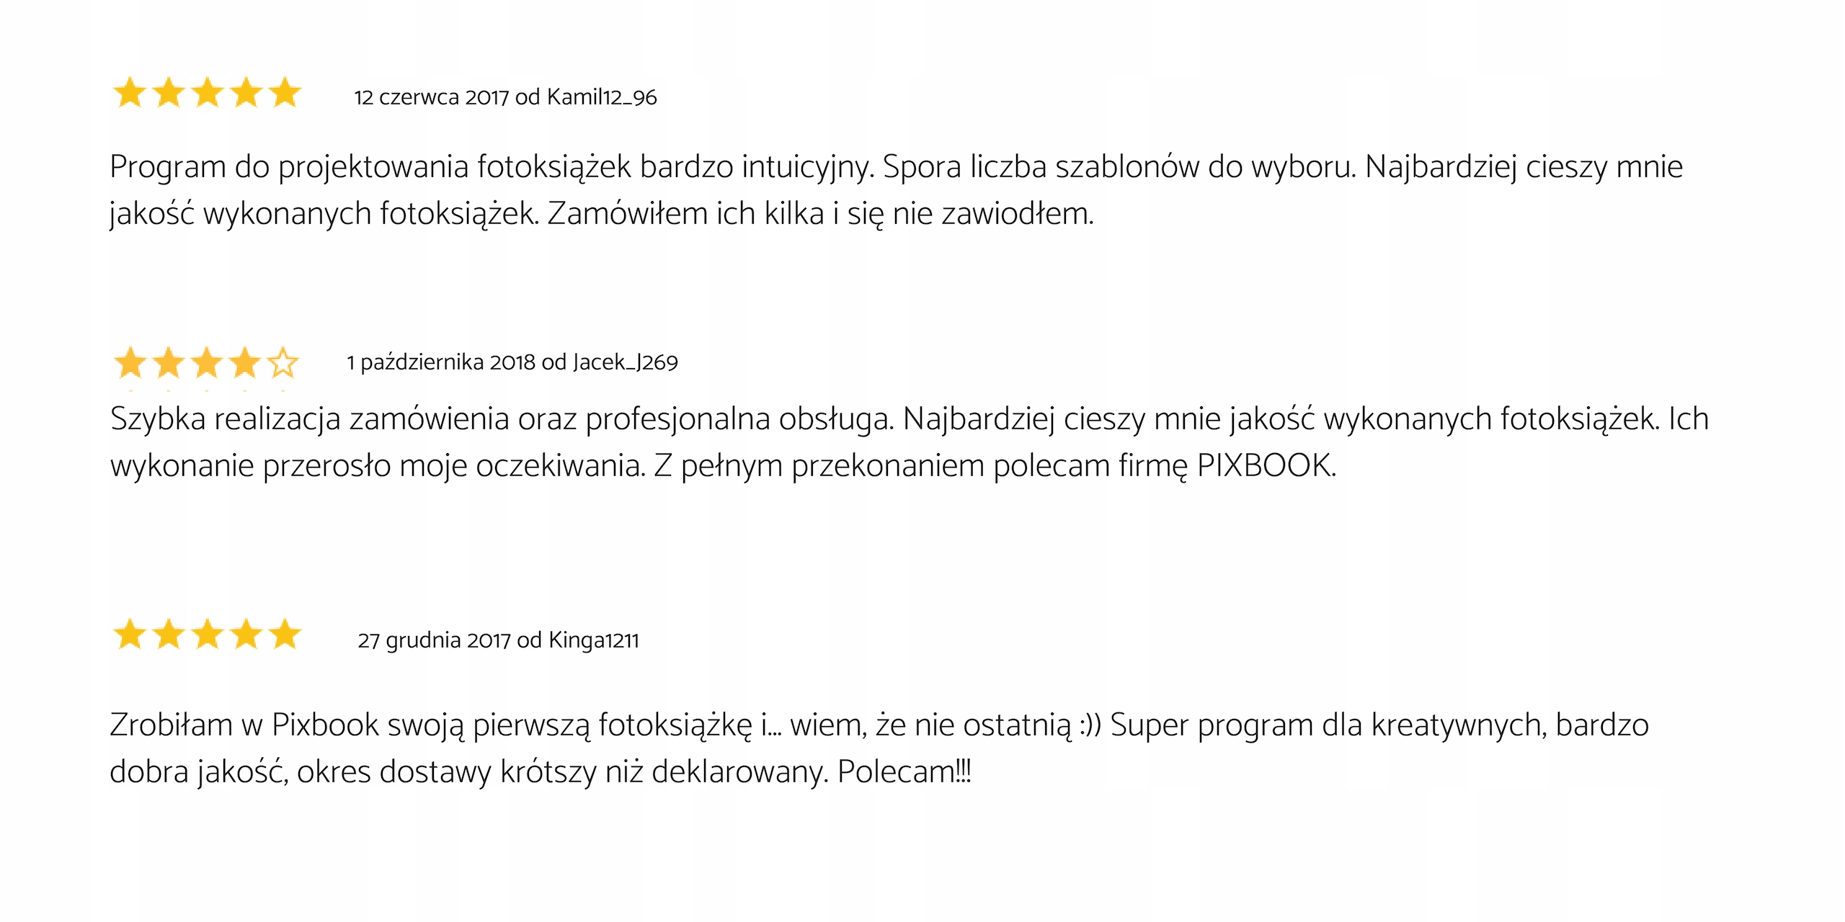Click the "27 grudnia 2017 od Kinga1211" byline

click(x=498, y=640)
